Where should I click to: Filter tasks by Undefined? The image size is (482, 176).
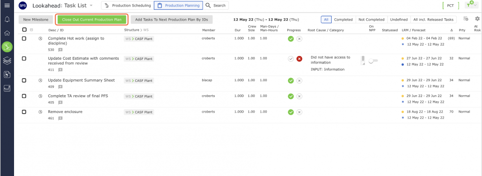[399, 19]
